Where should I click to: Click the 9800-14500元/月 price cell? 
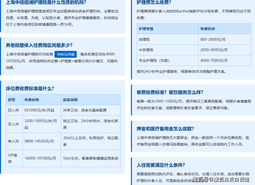pos(42,141)
